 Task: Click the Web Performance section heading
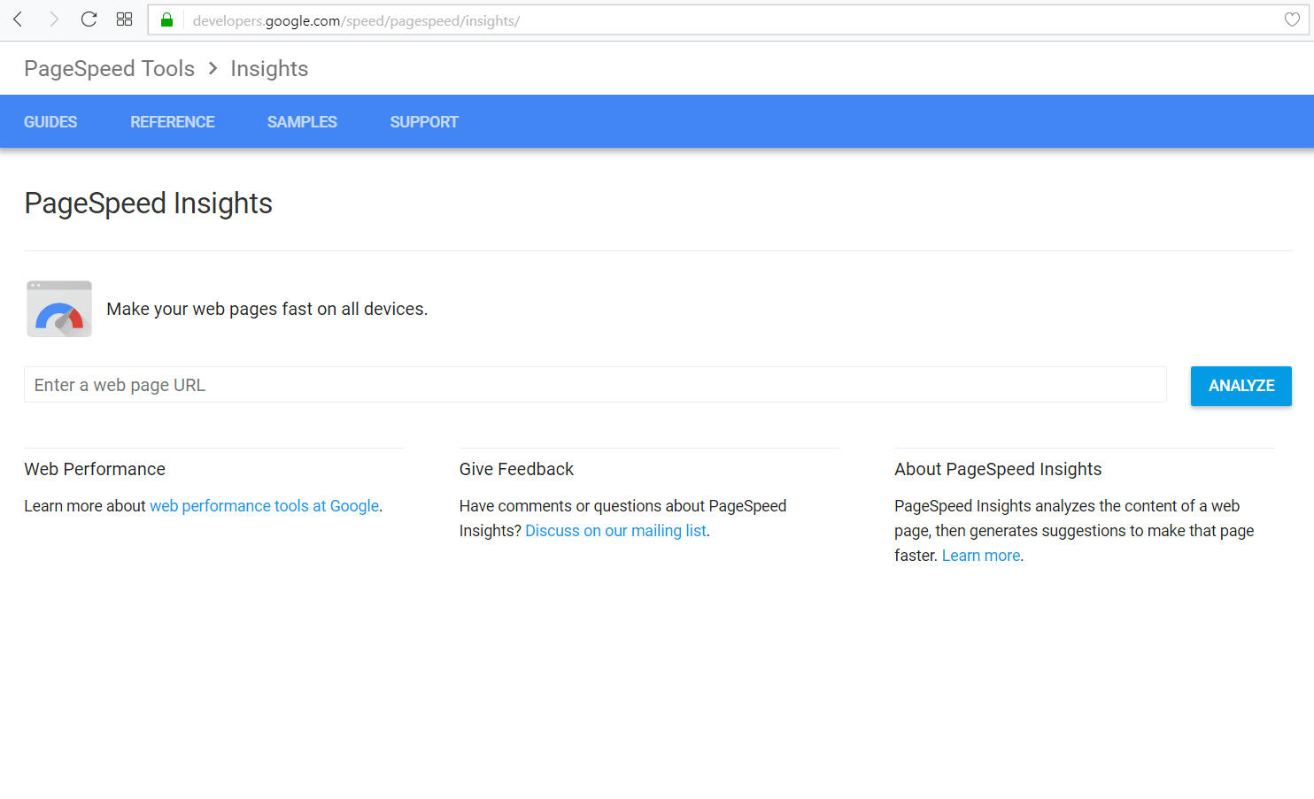coord(95,469)
